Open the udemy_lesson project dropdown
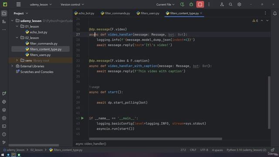This screenshot has width=279, height=157. (x=41, y=4)
